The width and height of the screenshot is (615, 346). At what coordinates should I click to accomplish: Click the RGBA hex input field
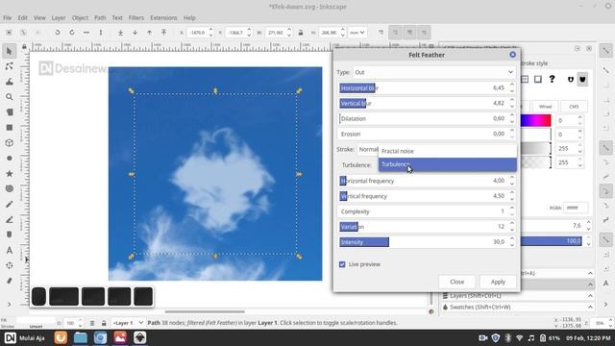coord(576,208)
